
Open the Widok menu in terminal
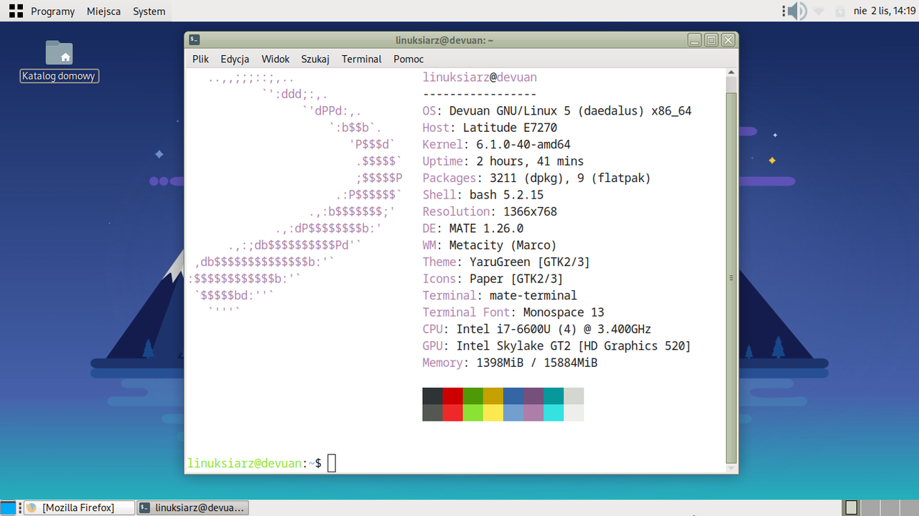[x=276, y=59]
